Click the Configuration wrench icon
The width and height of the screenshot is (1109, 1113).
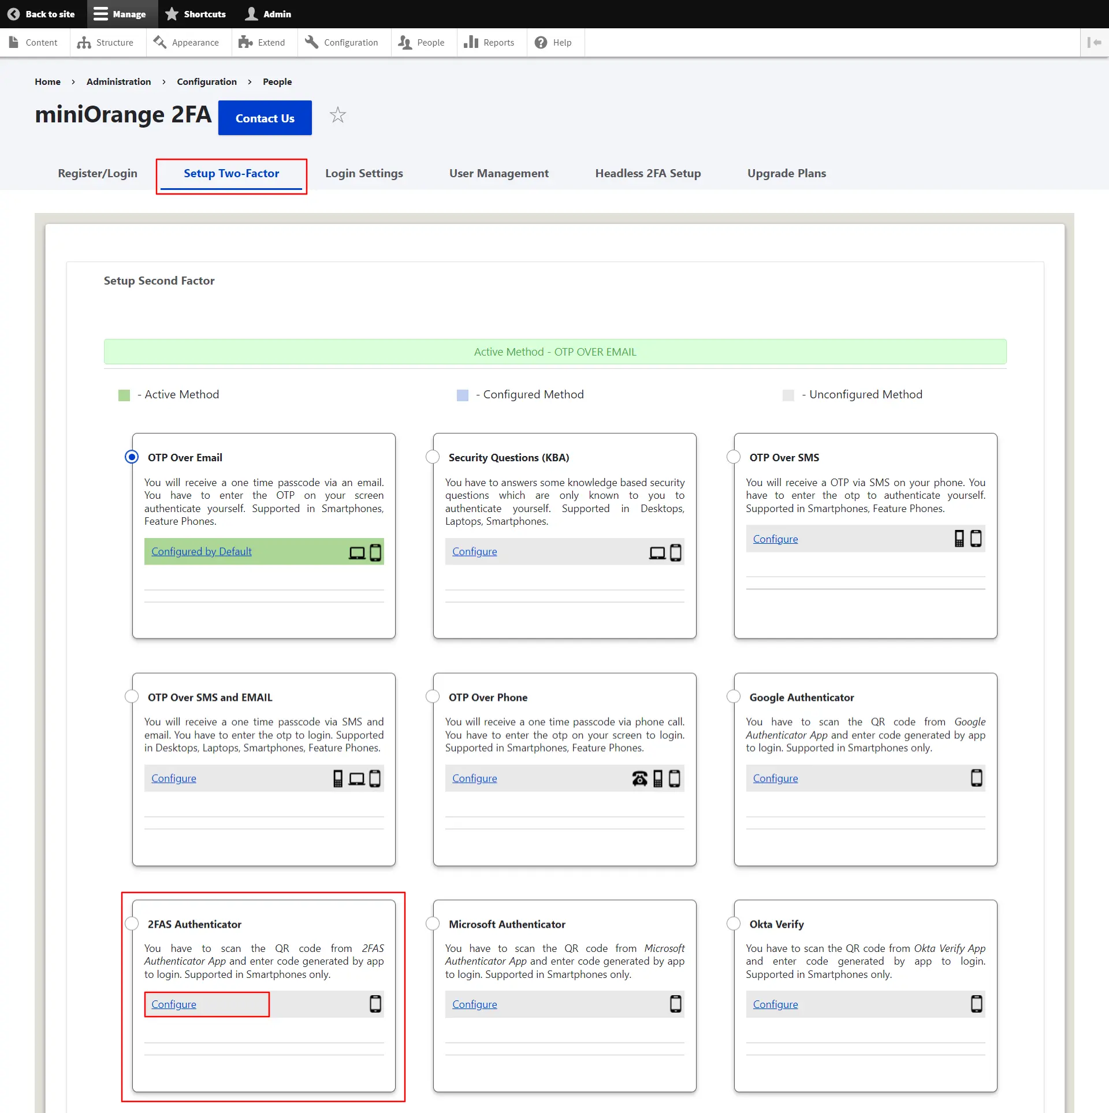312,42
